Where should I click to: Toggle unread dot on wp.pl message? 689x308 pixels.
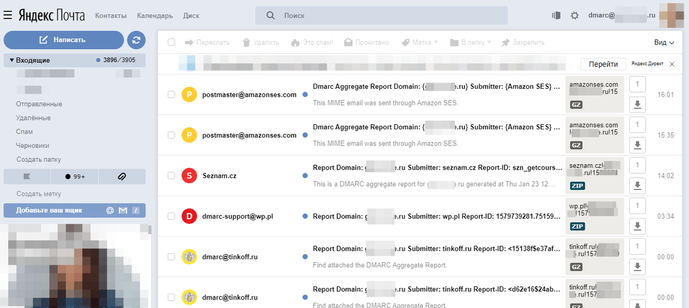coord(305,216)
